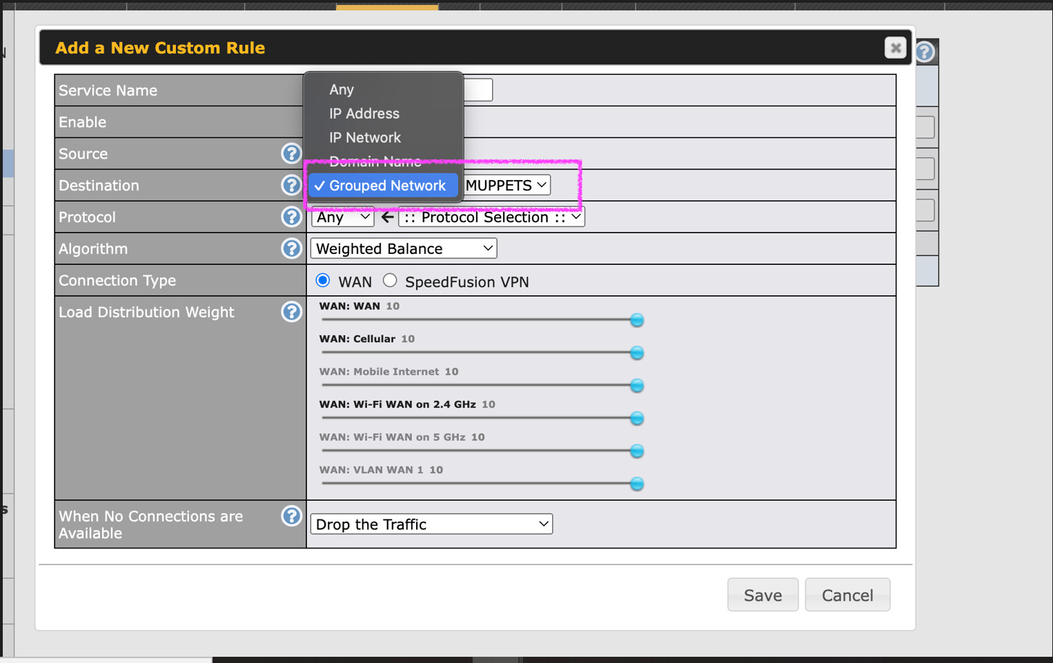Save the new custom rule
Viewport: 1053px width, 663px height.
[x=762, y=594]
